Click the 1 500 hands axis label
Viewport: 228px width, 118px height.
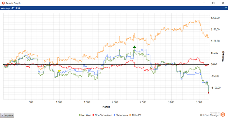[x=87, y=102]
